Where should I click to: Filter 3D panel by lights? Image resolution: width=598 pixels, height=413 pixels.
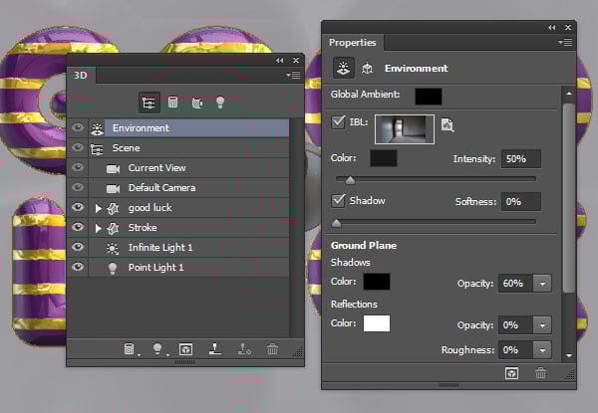(220, 102)
